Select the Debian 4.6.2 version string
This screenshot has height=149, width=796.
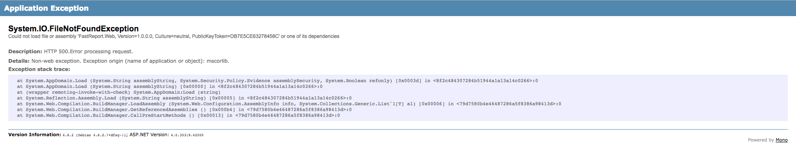coord(101,135)
